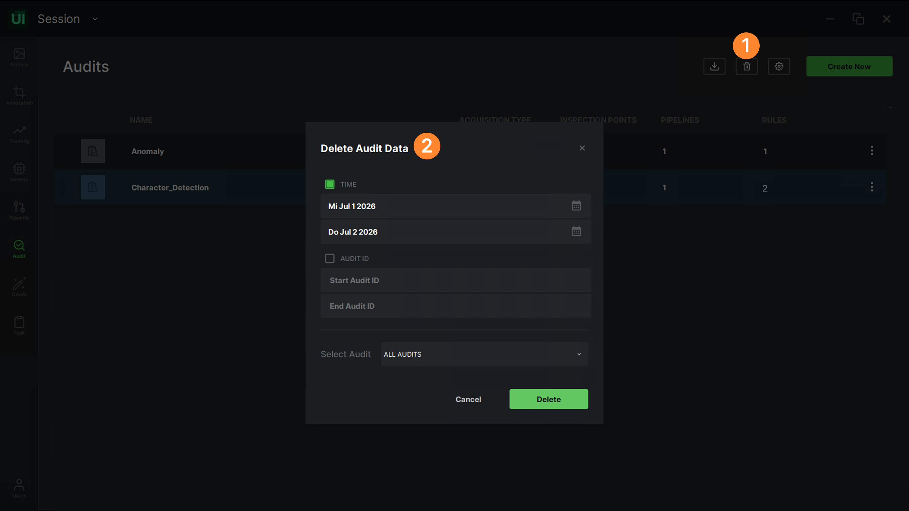The width and height of the screenshot is (909, 511).
Task: Click the Delete Audit Data dialog title
Action: [x=364, y=148]
